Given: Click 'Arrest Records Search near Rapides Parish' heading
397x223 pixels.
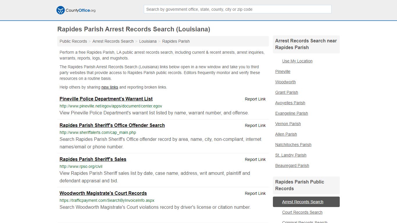Looking at the screenshot, I should click(306, 44).
